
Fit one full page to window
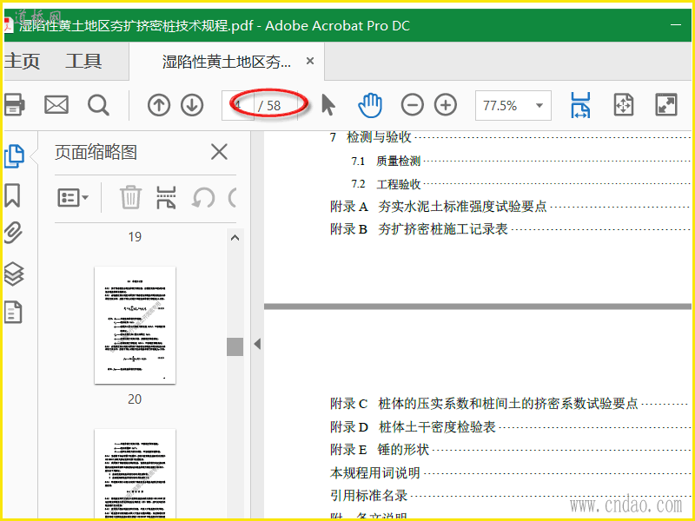point(624,105)
